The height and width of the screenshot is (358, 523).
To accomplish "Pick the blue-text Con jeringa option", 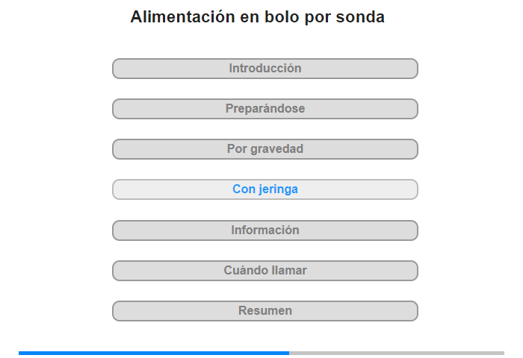I will click(265, 189).
